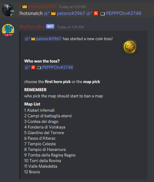154x182 pixels.
Task: Open the BioParcoBot username
Action: click(x=32, y=27)
